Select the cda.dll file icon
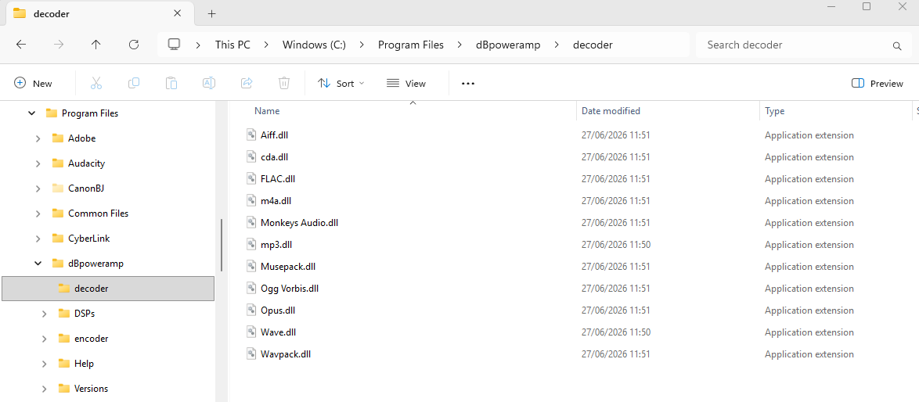The height and width of the screenshot is (402, 919). (251, 157)
